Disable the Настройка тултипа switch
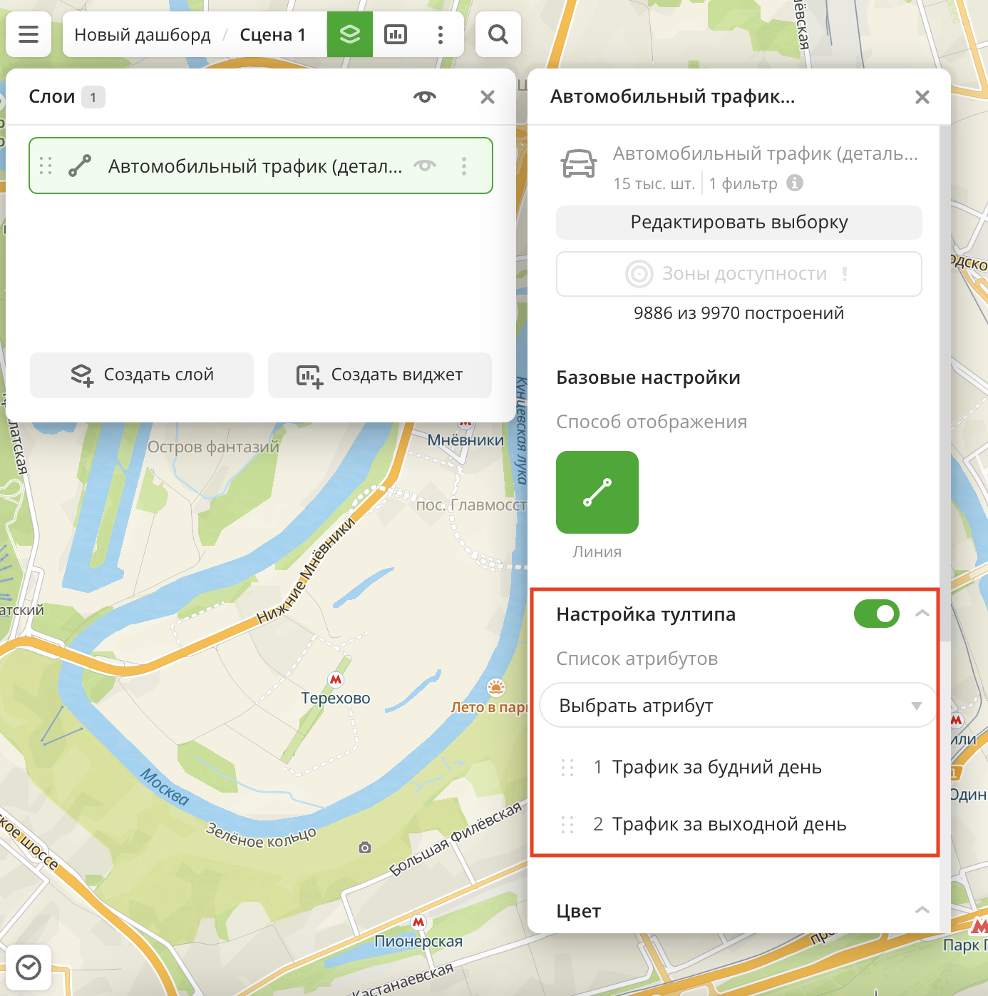 point(876,614)
